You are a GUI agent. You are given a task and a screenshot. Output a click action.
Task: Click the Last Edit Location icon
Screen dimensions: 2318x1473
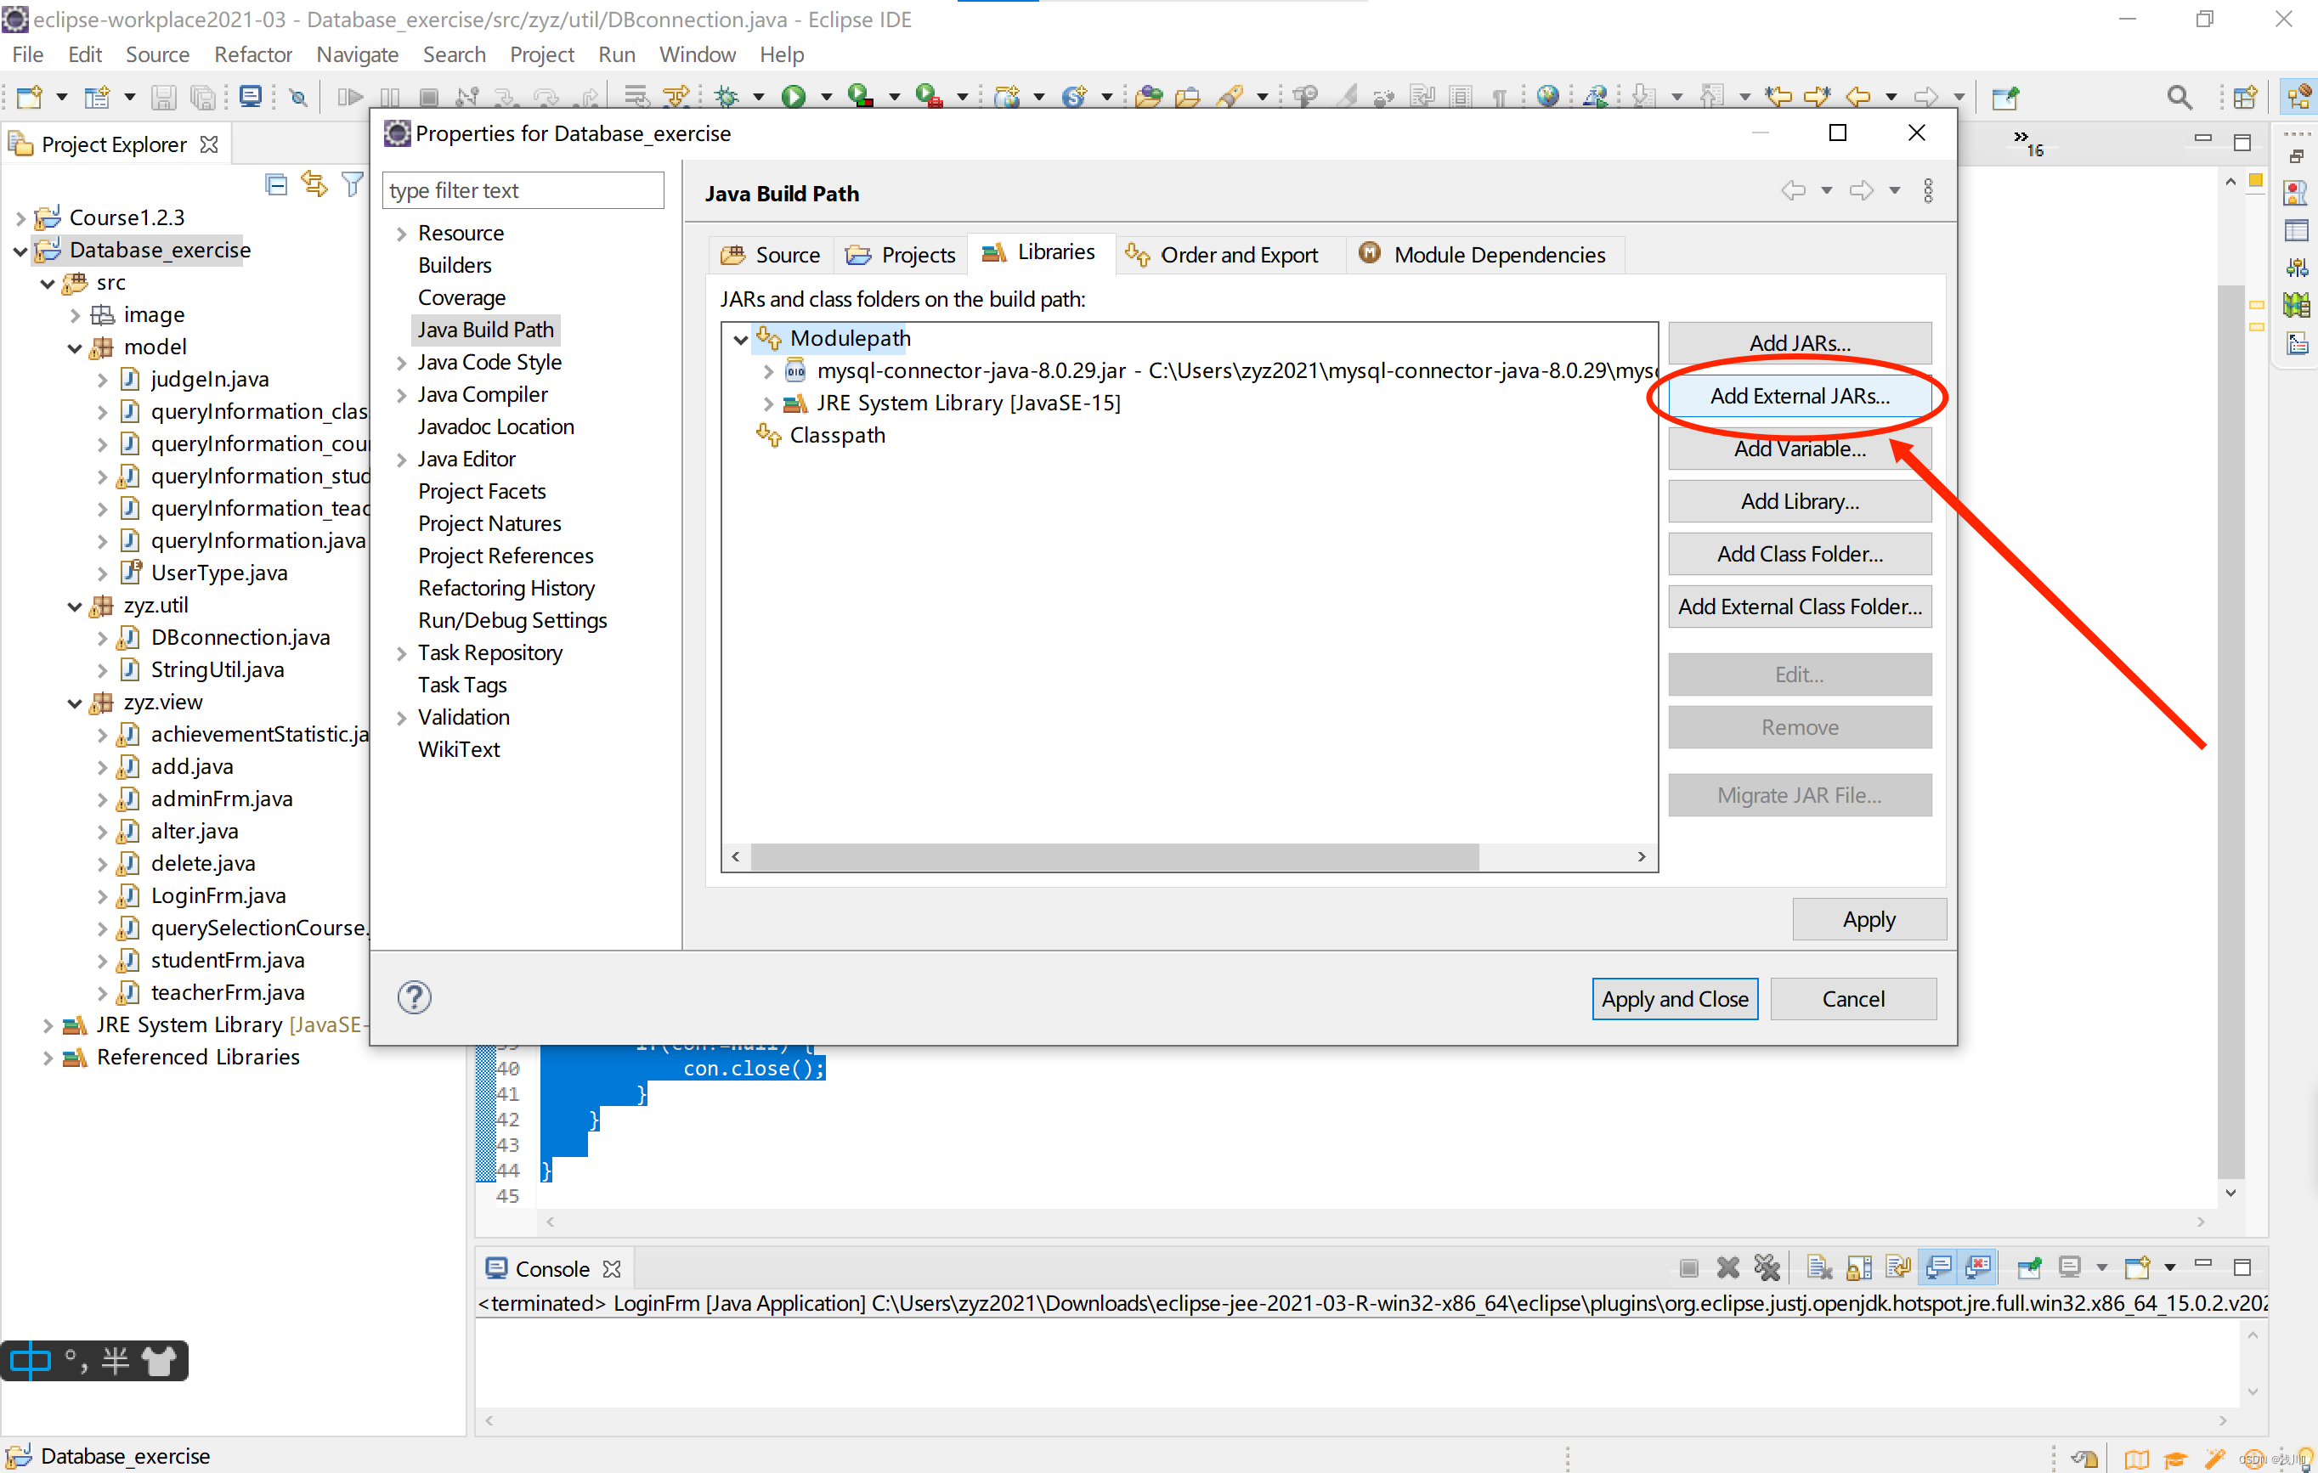[x=1779, y=97]
